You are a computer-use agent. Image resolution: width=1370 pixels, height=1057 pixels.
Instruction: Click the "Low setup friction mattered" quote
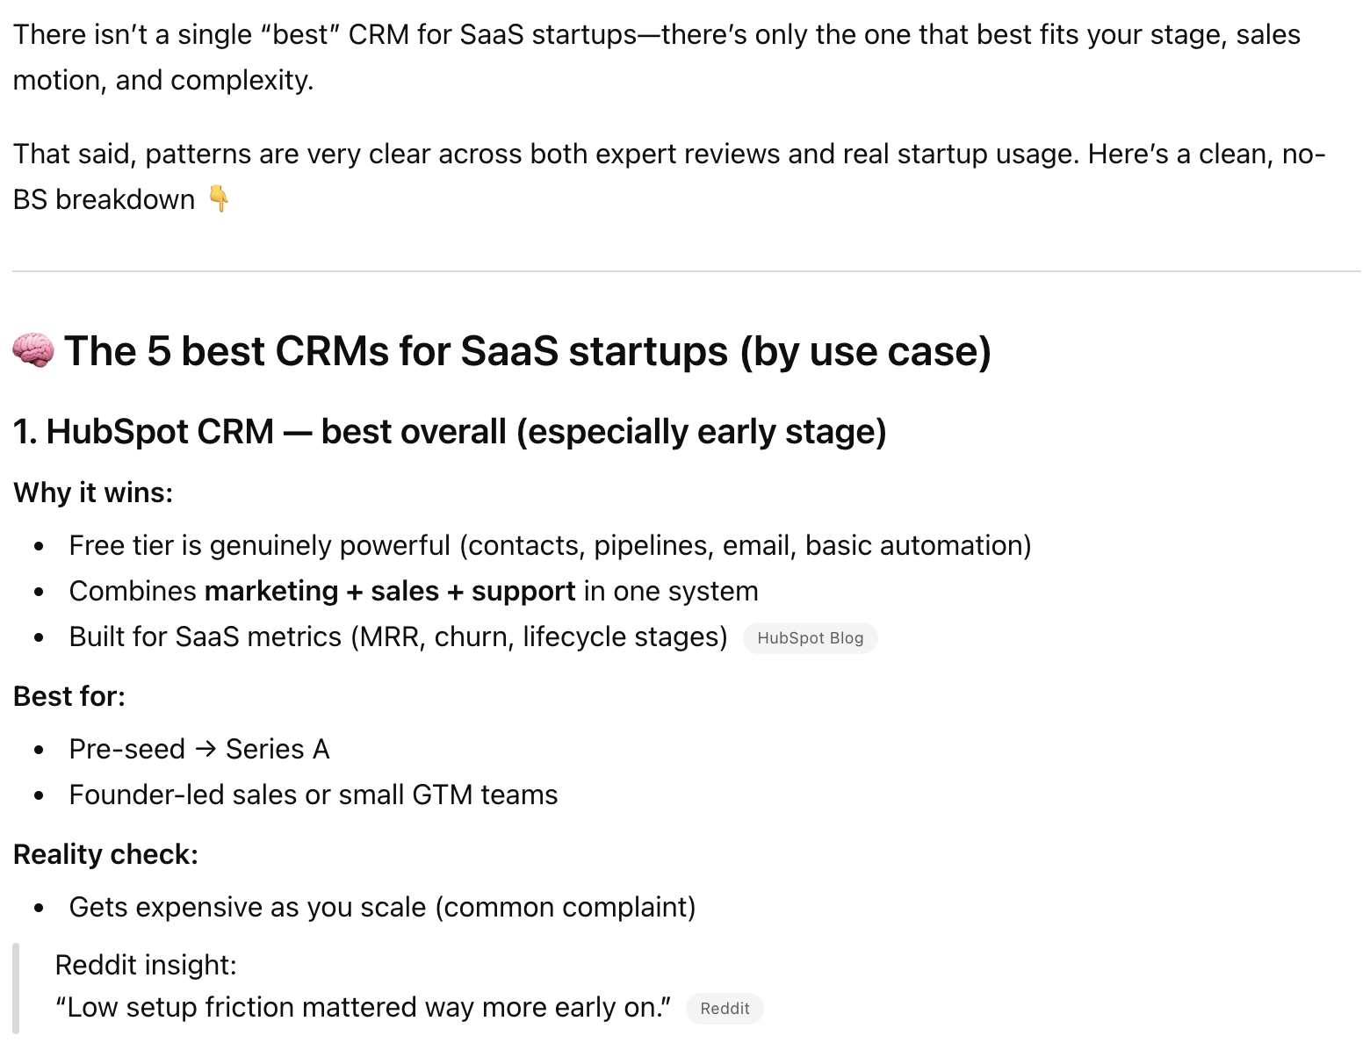point(363,1007)
